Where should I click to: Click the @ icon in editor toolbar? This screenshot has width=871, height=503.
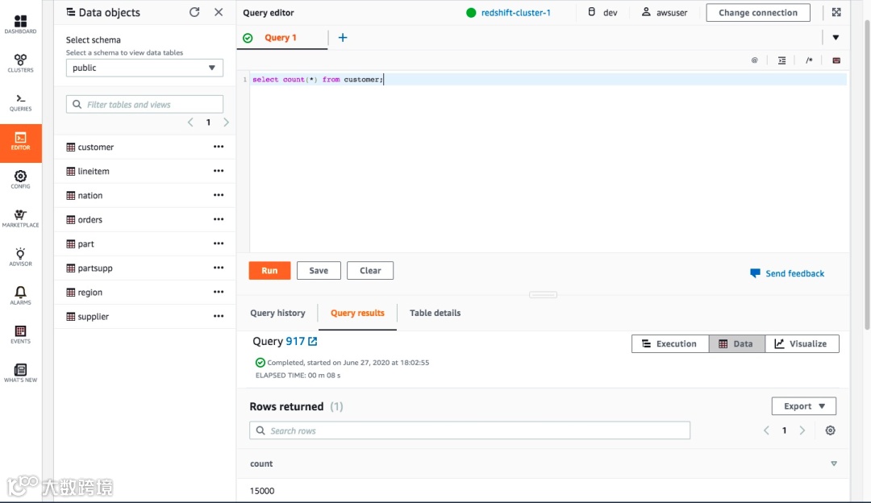tap(754, 60)
